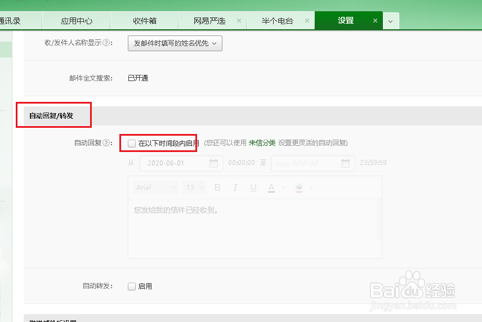Screen dimensions: 482x322
Task: Open the 应用中心 tab
Action: tap(76, 21)
